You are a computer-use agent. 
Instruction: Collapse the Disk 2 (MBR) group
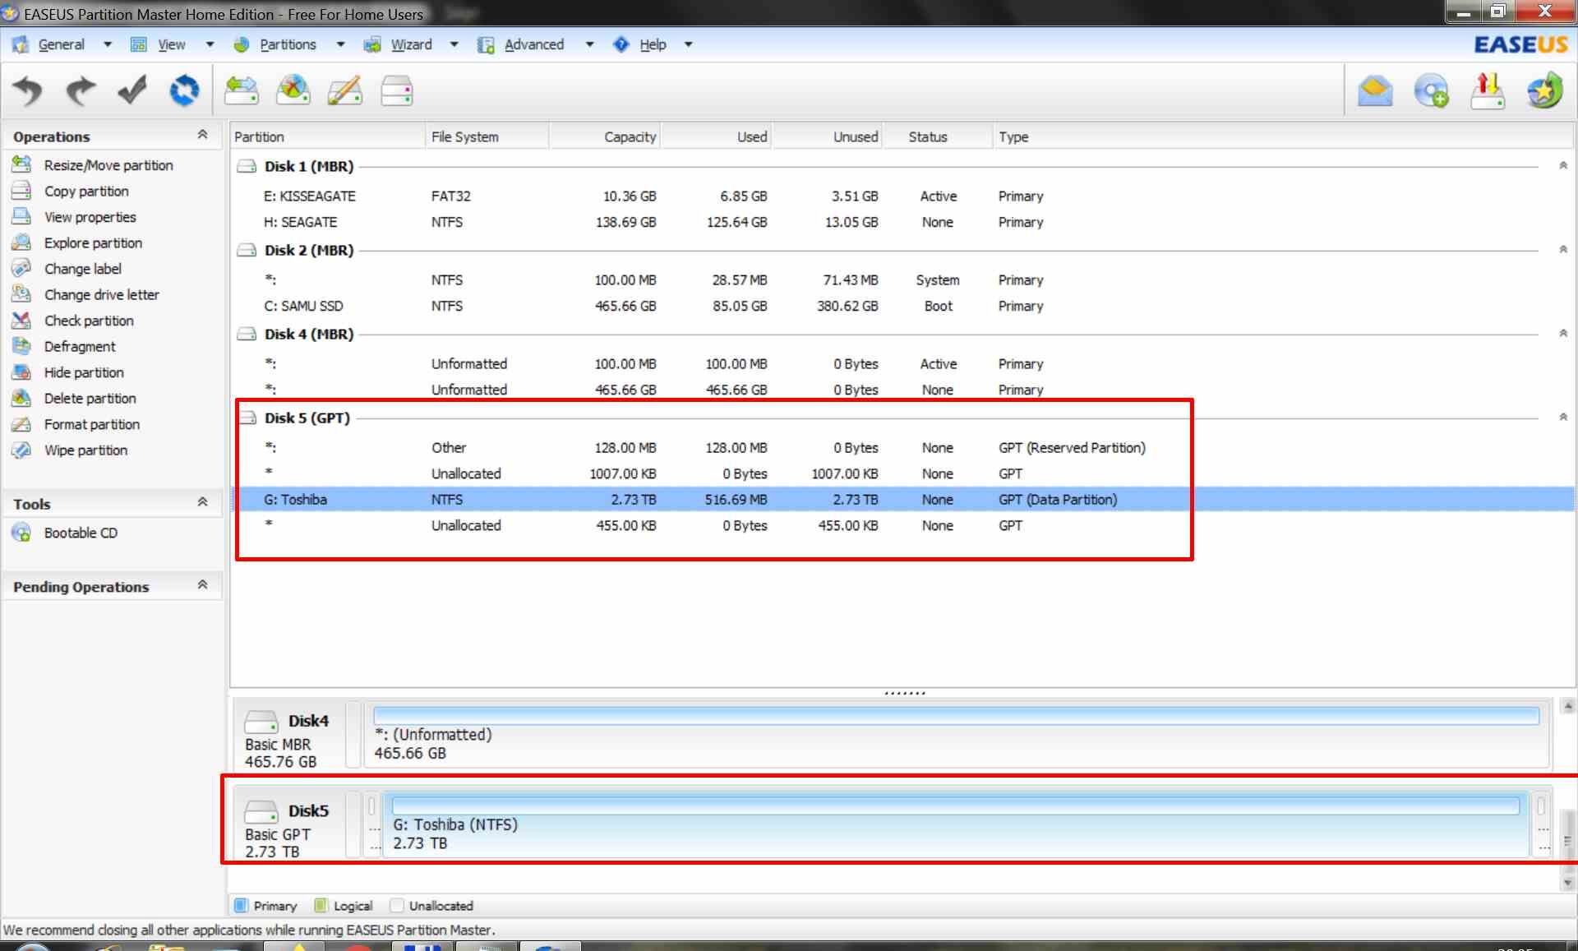pos(1562,250)
